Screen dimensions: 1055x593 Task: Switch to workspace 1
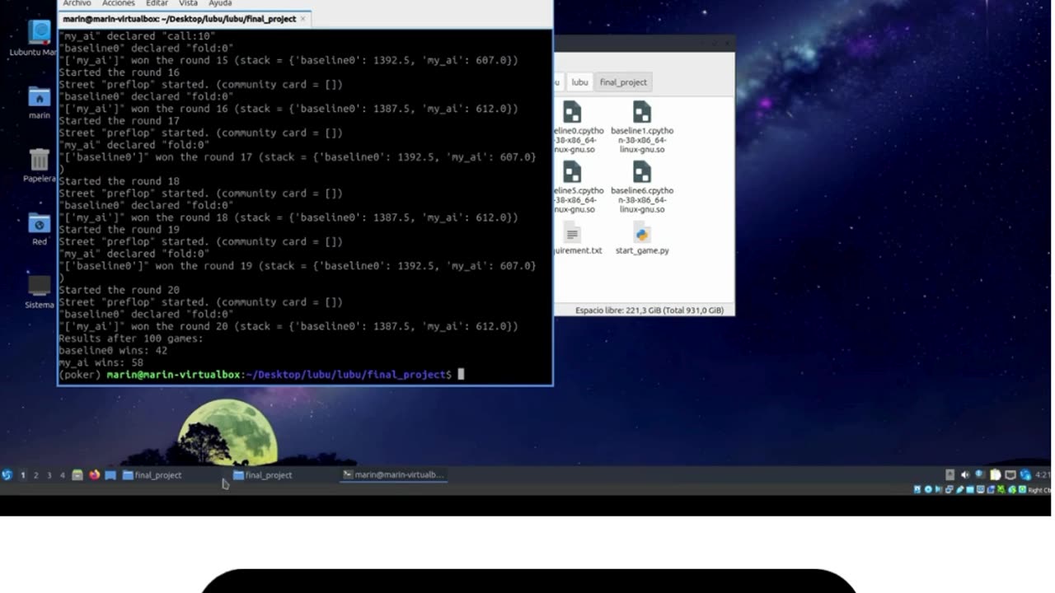point(23,475)
